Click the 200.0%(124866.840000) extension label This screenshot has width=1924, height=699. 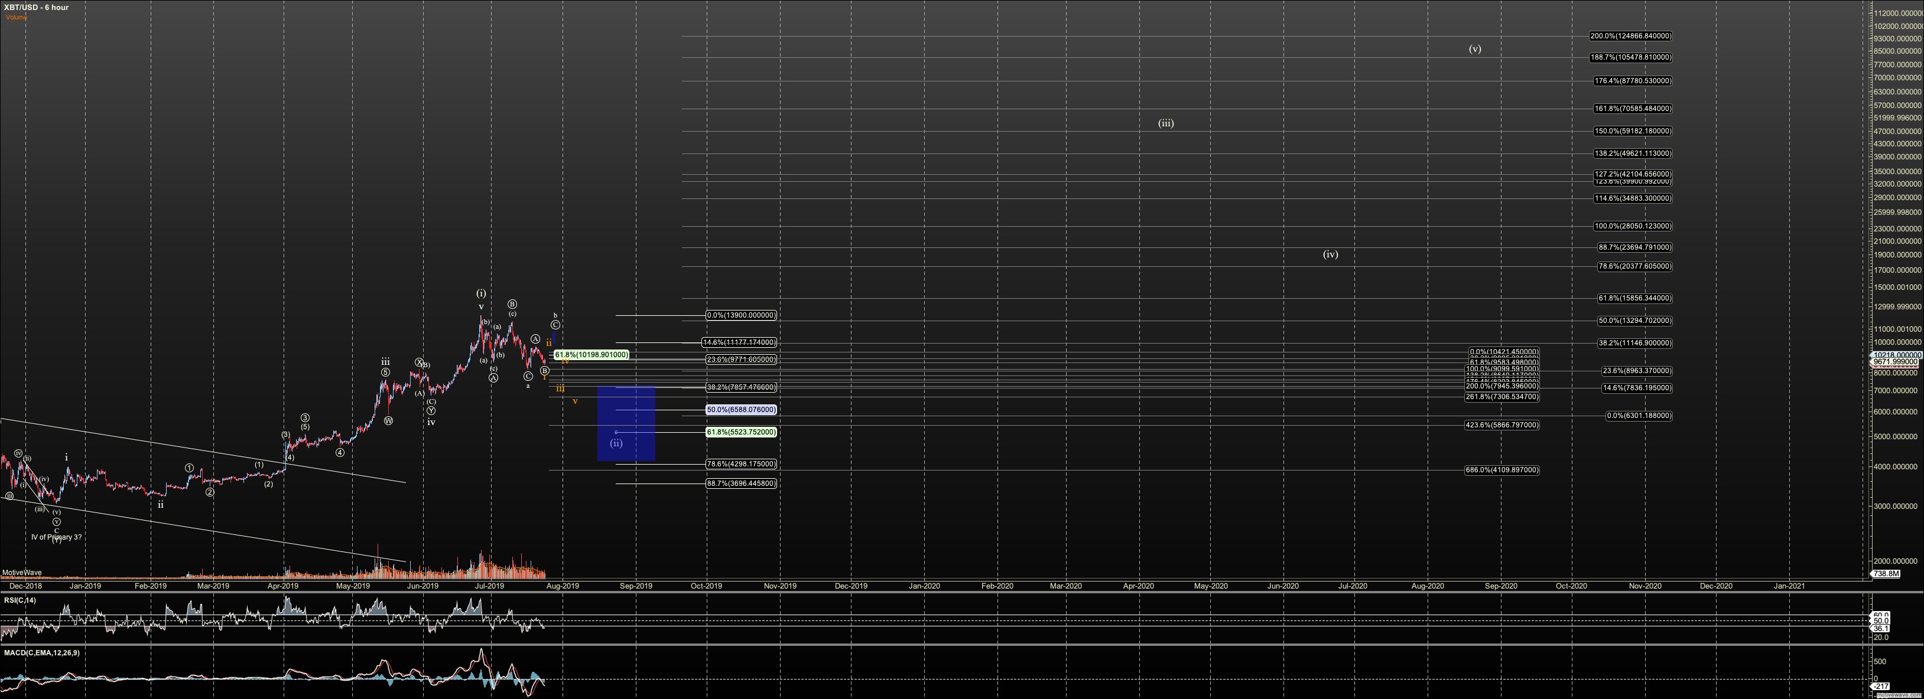point(1630,36)
